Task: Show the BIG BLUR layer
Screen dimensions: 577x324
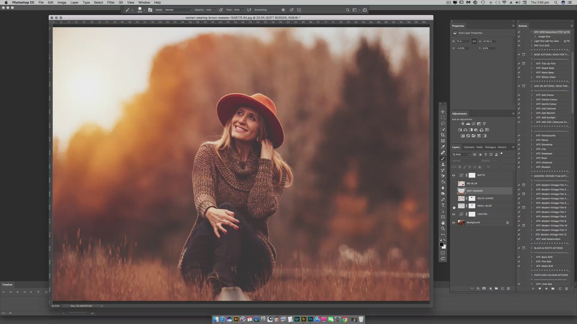Action: pos(453,184)
